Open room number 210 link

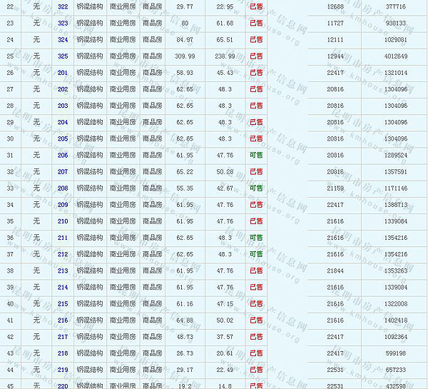pyautogui.click(x=63, y=221)
